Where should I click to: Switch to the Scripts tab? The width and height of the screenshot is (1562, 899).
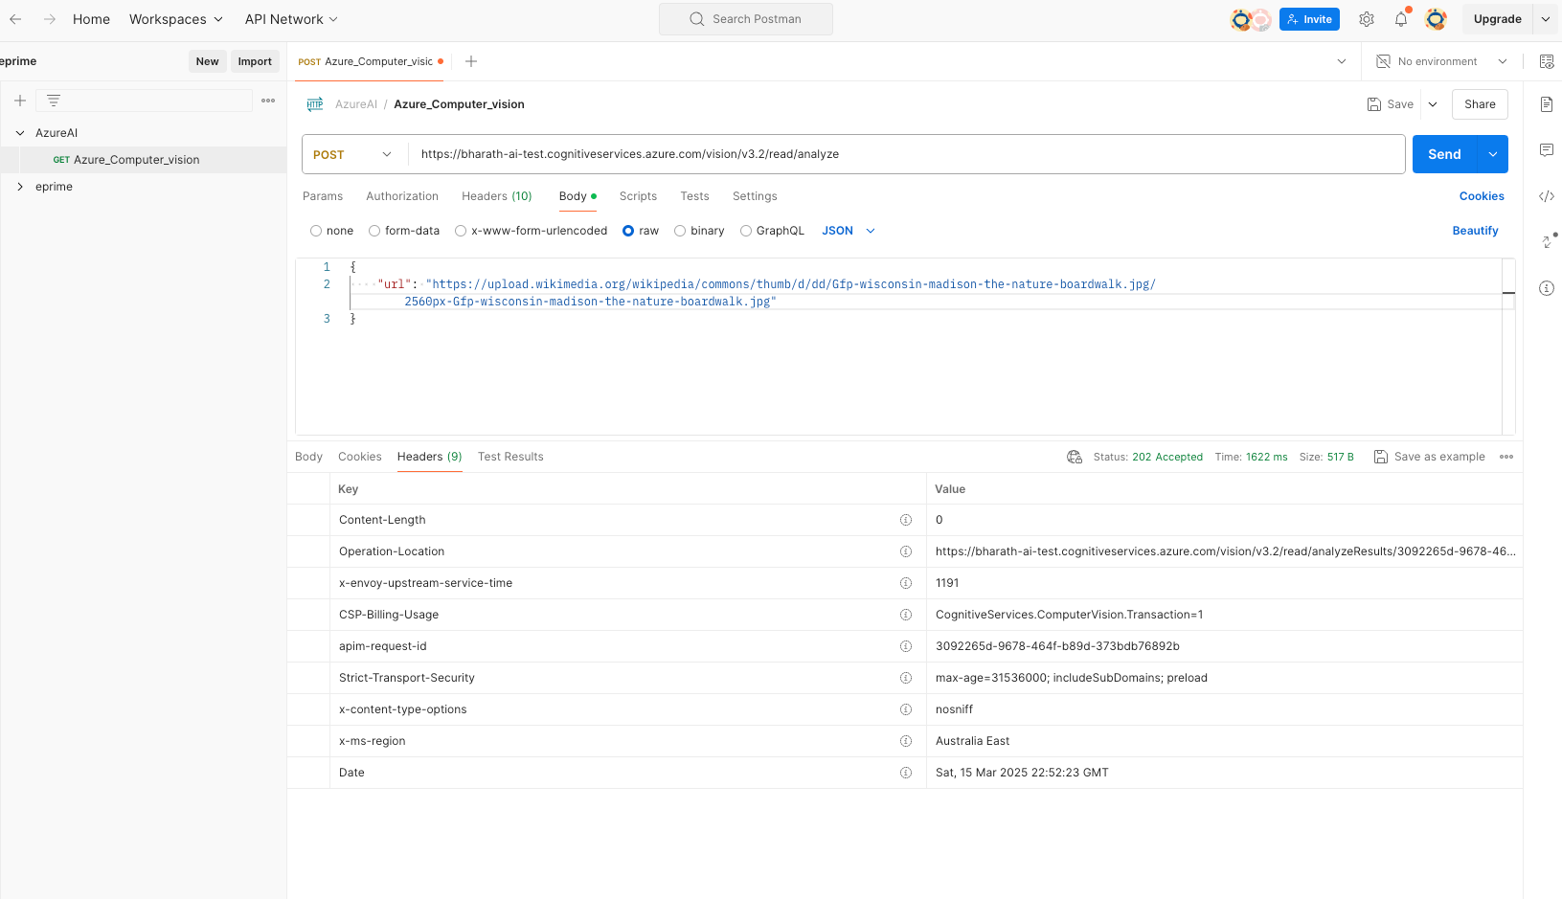click(638, 196)
